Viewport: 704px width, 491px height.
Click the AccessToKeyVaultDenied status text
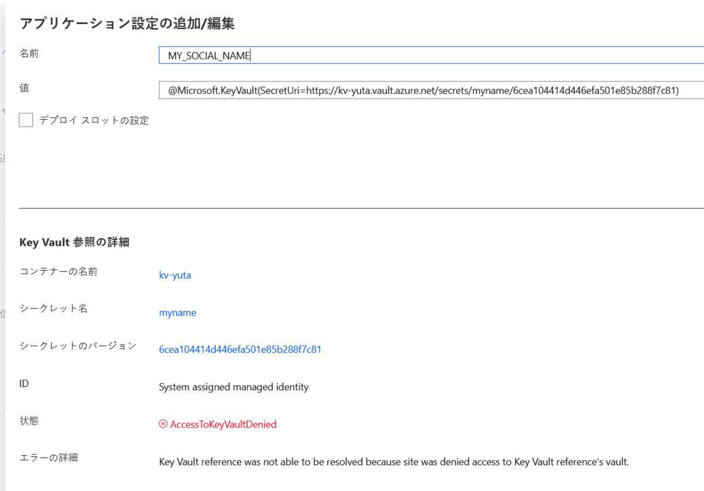tap(223, 424)
